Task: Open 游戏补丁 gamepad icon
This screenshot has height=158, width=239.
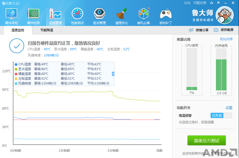Action: [x=166, y=14]
